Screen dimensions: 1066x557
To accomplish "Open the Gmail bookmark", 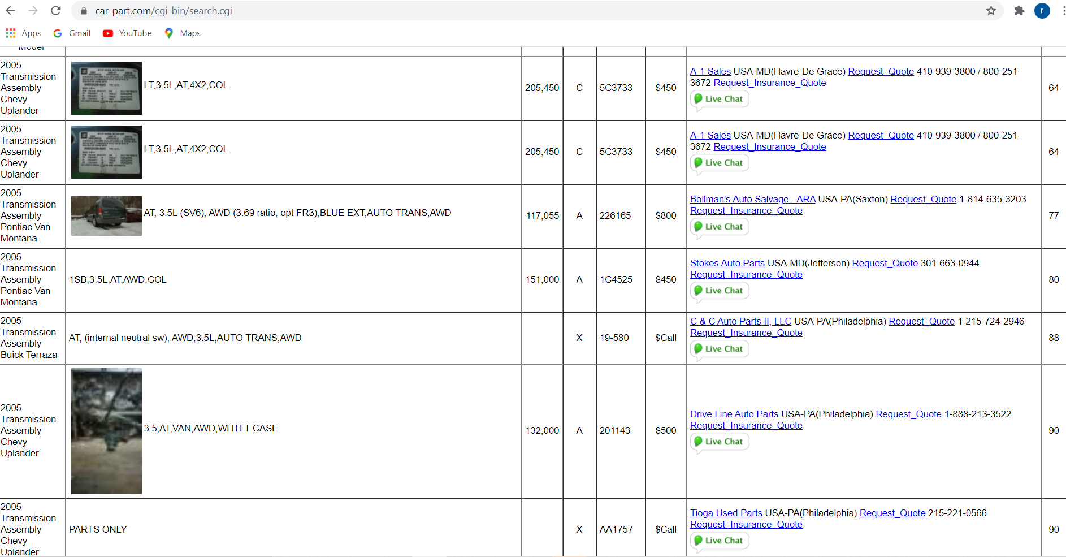I will coord(72,33).
